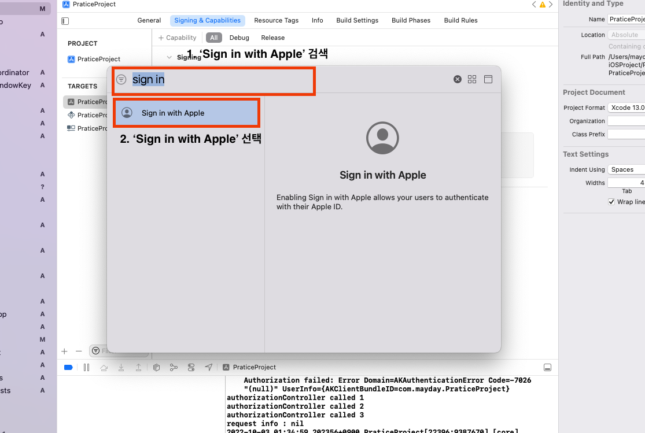
Task: Click PraticeProject breadcrumb at top
Action: [89, 5]
